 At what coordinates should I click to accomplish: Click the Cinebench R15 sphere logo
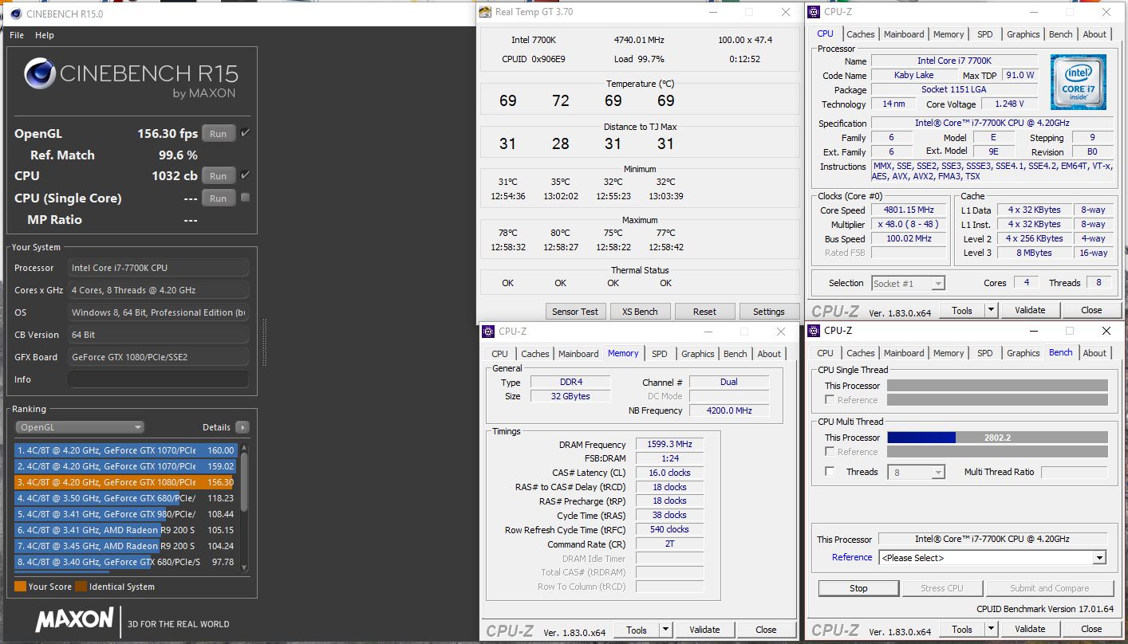[x=40, y=74]
